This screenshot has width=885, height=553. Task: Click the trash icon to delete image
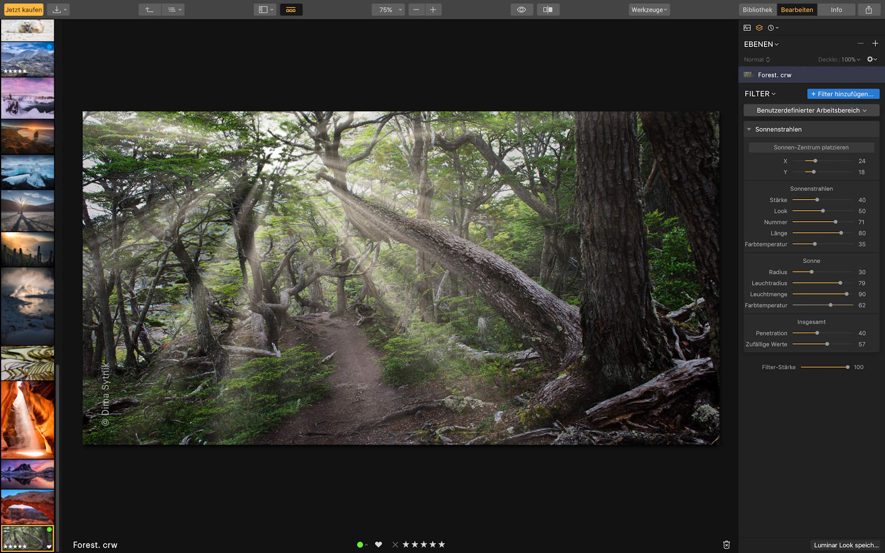click(x=726, y=545)
